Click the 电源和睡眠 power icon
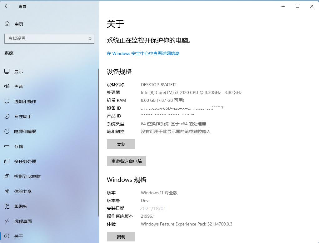This screenshot has width=319, height=243. 7,131
